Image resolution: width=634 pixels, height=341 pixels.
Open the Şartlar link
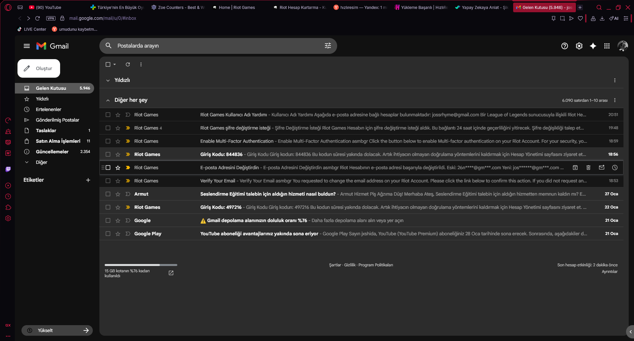coord(335,265)
